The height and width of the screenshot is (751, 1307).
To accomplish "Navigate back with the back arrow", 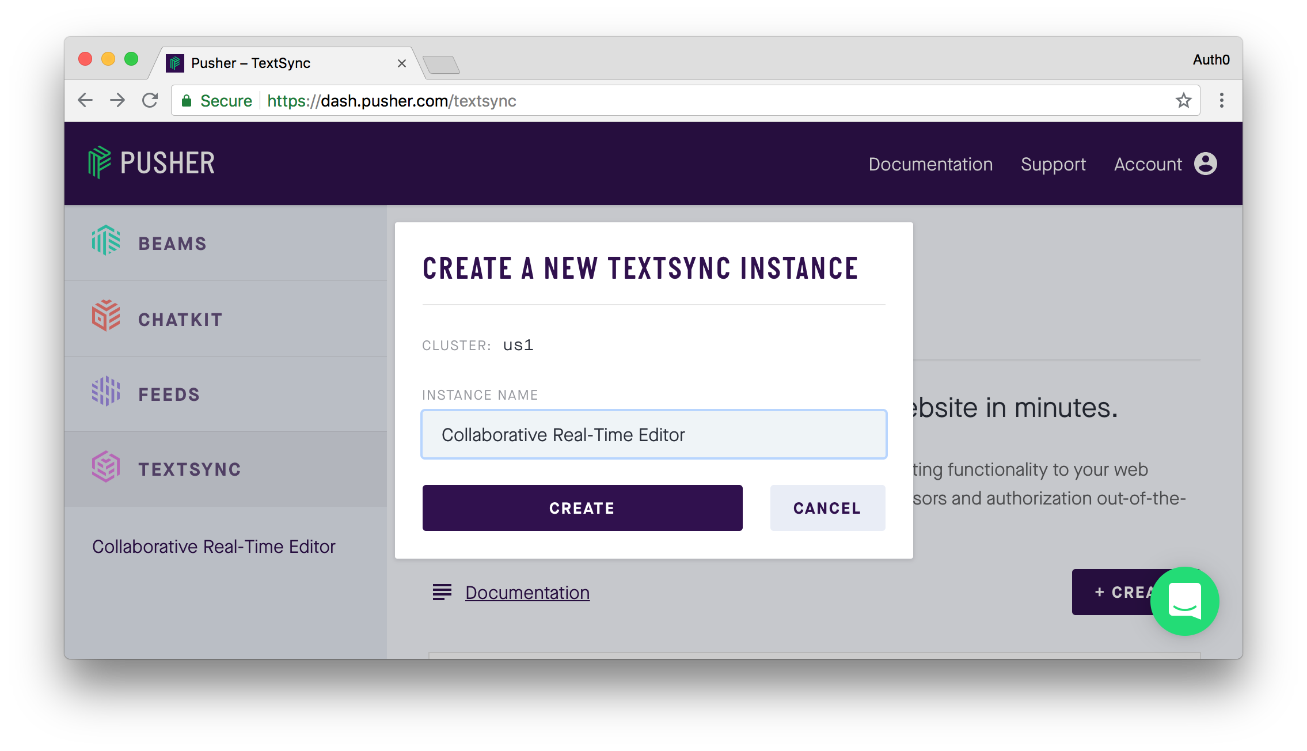I will pyautogui.click(x=85, y=100).
